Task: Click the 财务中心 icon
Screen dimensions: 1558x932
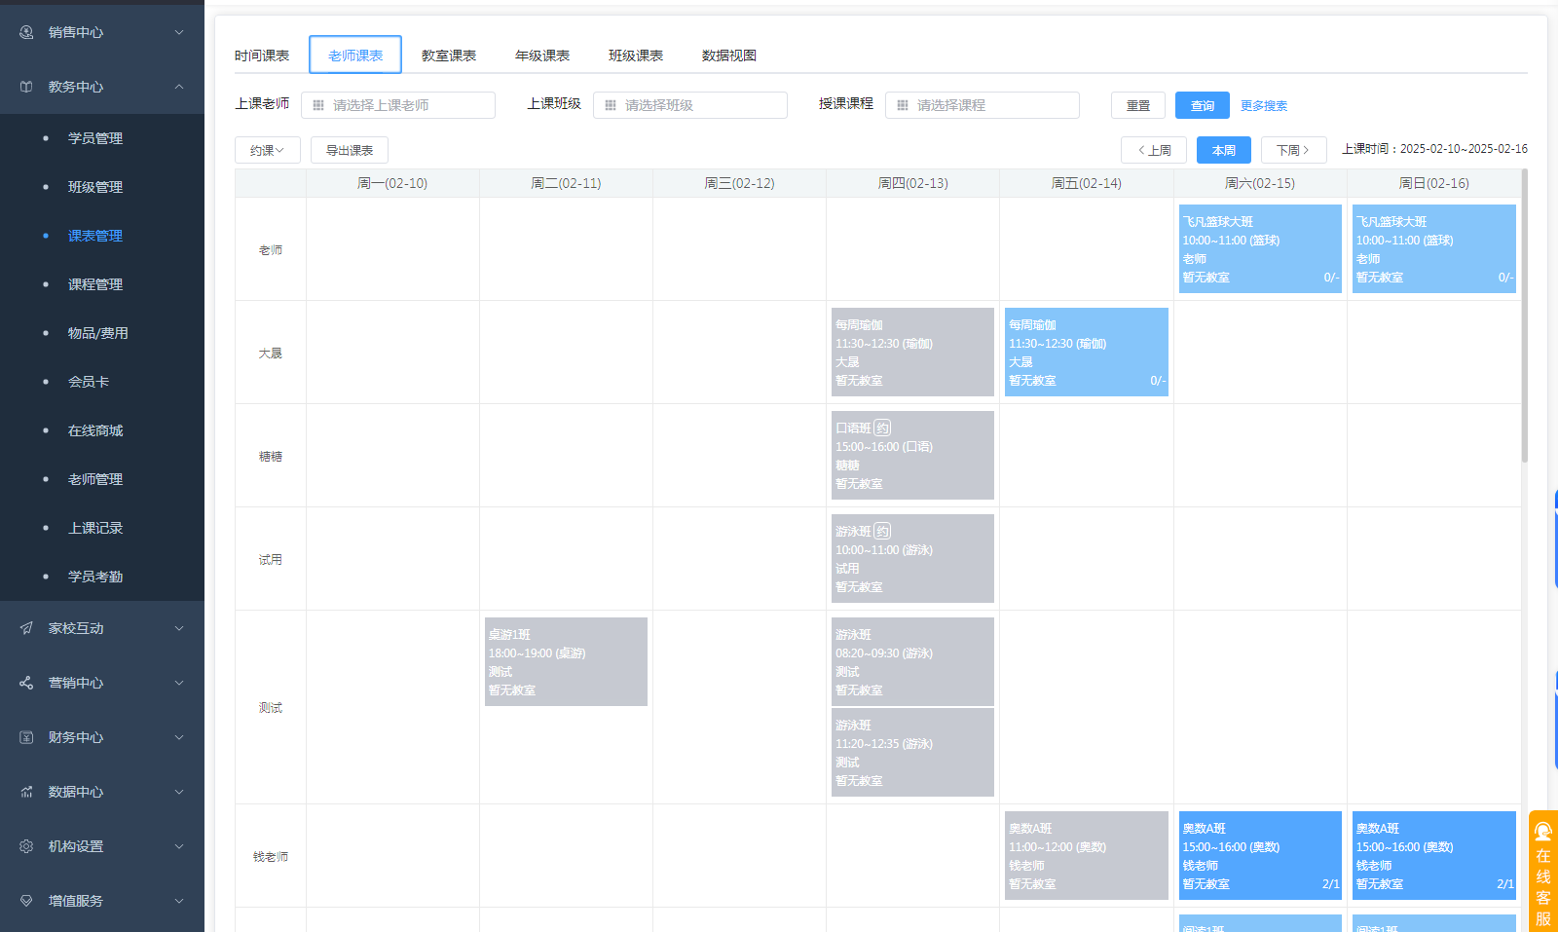Action: coord(26,737)
